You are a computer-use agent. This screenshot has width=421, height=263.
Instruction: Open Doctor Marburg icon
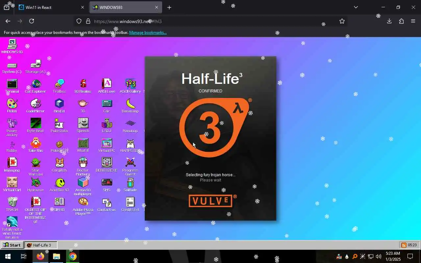tap(83, 167)
